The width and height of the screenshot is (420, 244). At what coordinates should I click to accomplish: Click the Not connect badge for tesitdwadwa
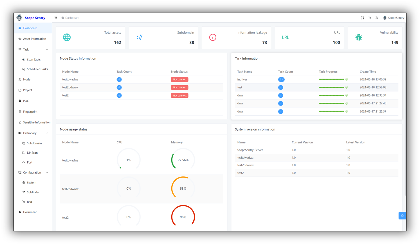[179, 80]
